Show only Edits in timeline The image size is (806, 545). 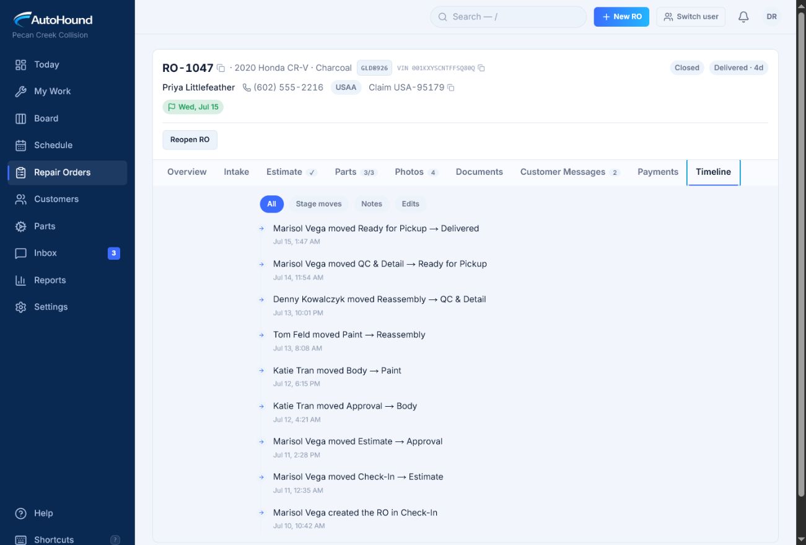pos(410,204)
